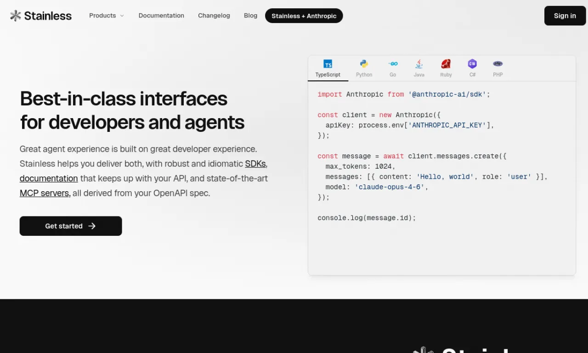Follow the documentation link in paragraph
The width and height of the screenshot is (588, 353).
pyautogui.click(x=49, y=178)
